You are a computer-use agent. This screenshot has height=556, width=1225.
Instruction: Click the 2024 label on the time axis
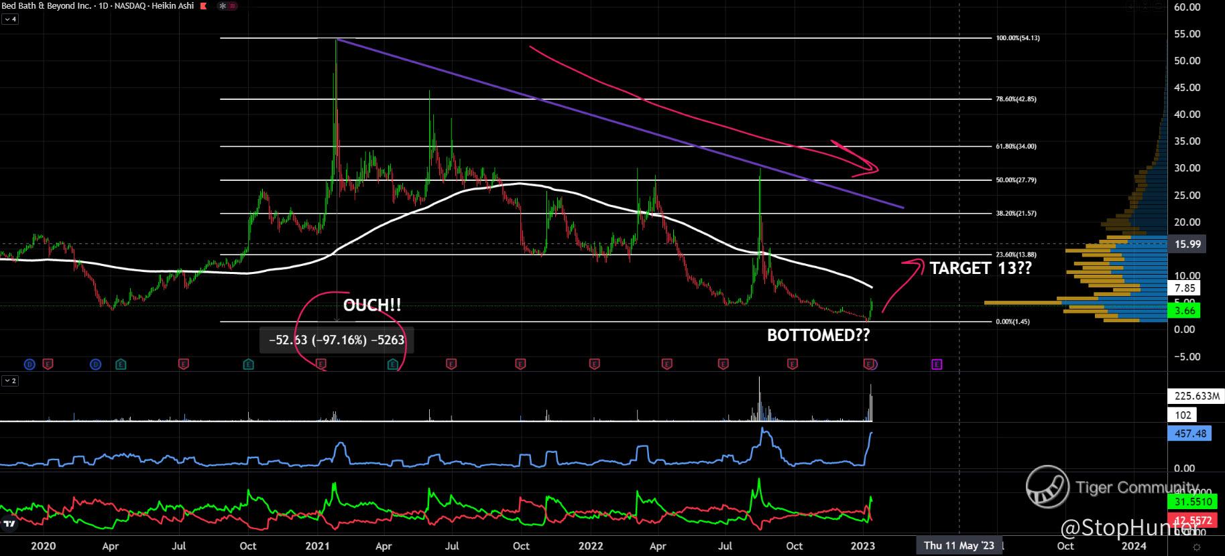click(1134, 546)
